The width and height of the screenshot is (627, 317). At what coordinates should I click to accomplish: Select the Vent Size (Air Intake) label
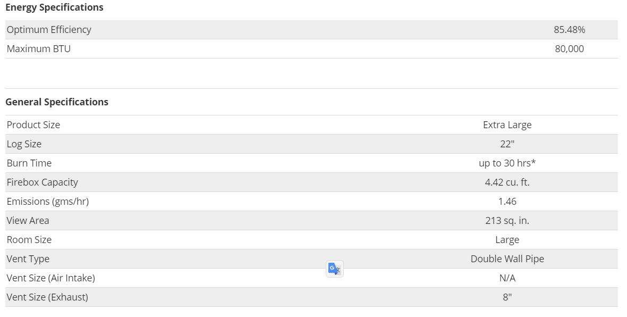(x=51, y=278)
